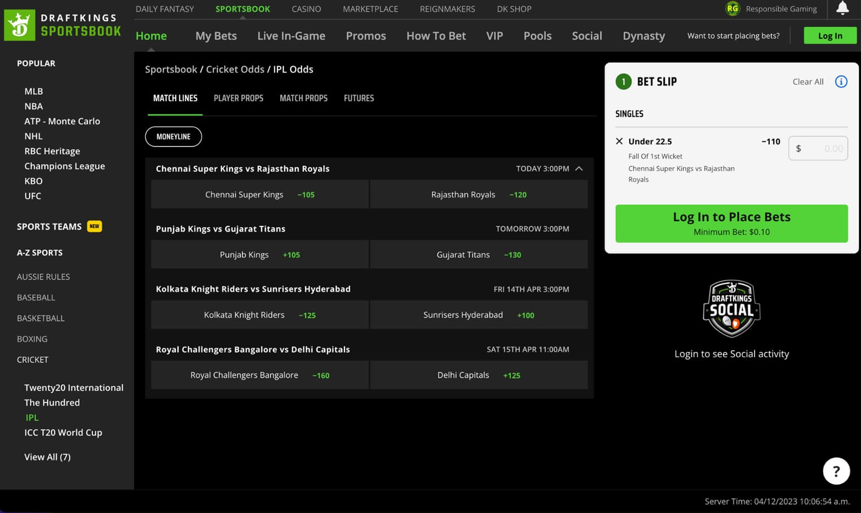861x513 pixels.
Task: Click the Home nav item
Action: click(x=151, y=36)
